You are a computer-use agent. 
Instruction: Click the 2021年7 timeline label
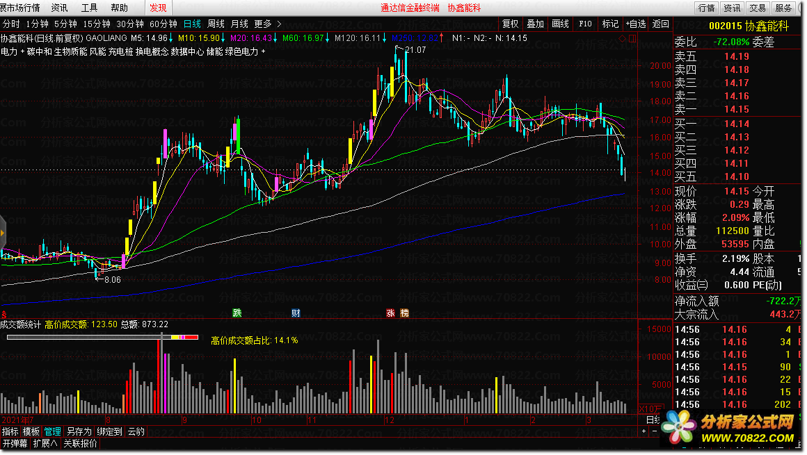tap(17, 420)
